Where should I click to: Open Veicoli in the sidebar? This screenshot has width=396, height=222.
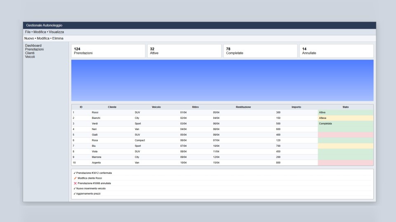(30, 57)
